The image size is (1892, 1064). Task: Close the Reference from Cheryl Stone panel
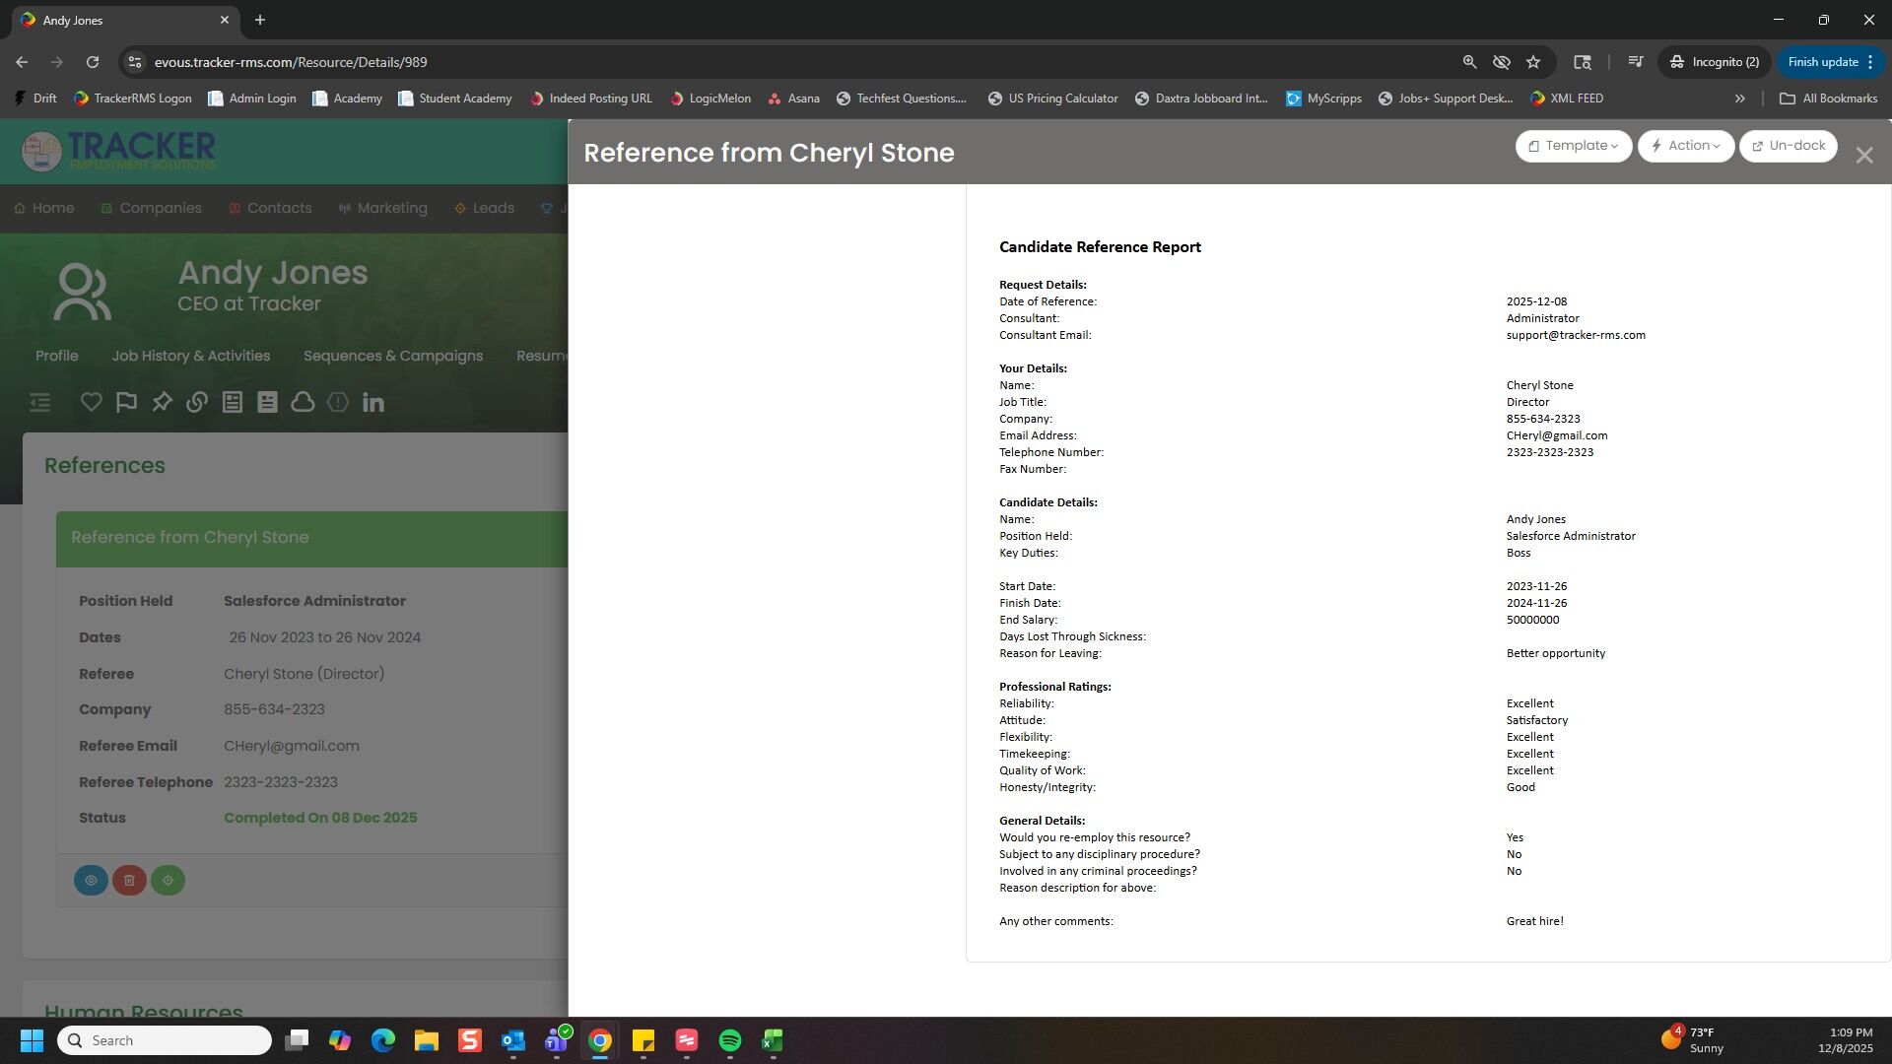[1863, 156]
